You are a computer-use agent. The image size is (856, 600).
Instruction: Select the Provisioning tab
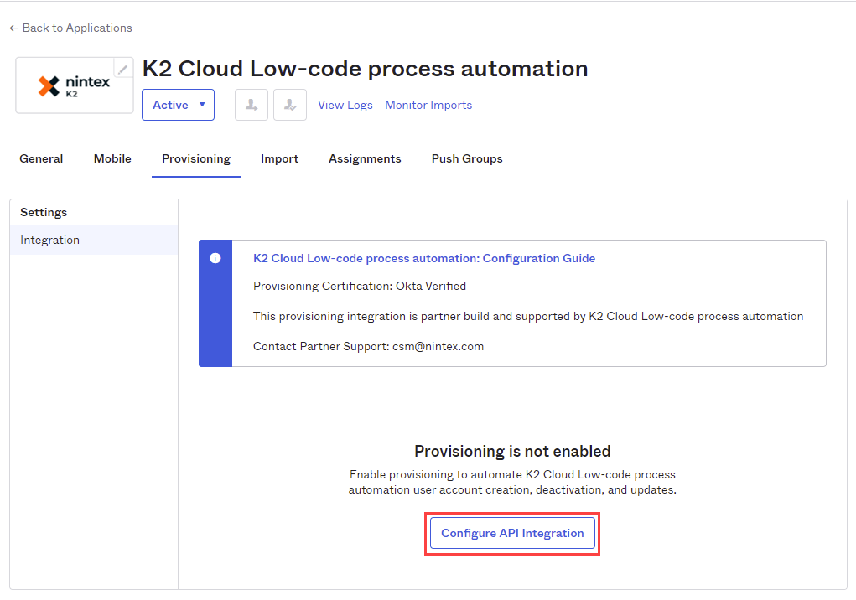click(196, 158)
